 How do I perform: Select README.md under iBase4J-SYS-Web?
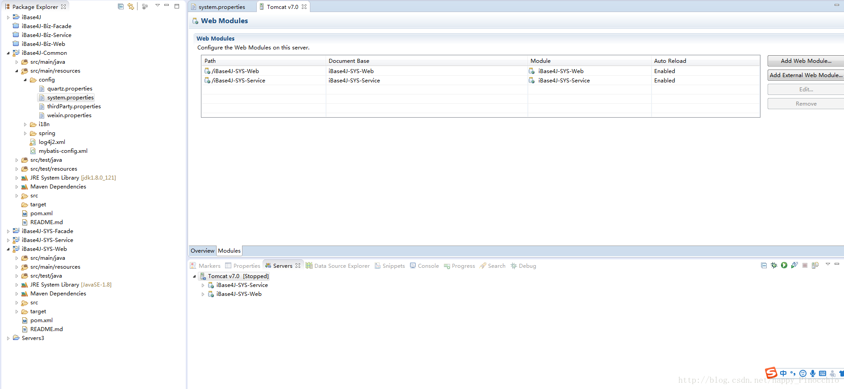point(46,329)
